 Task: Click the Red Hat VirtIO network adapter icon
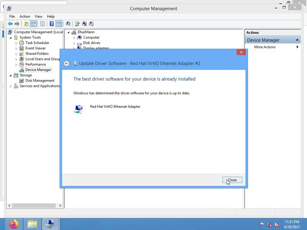click(79, 109)
